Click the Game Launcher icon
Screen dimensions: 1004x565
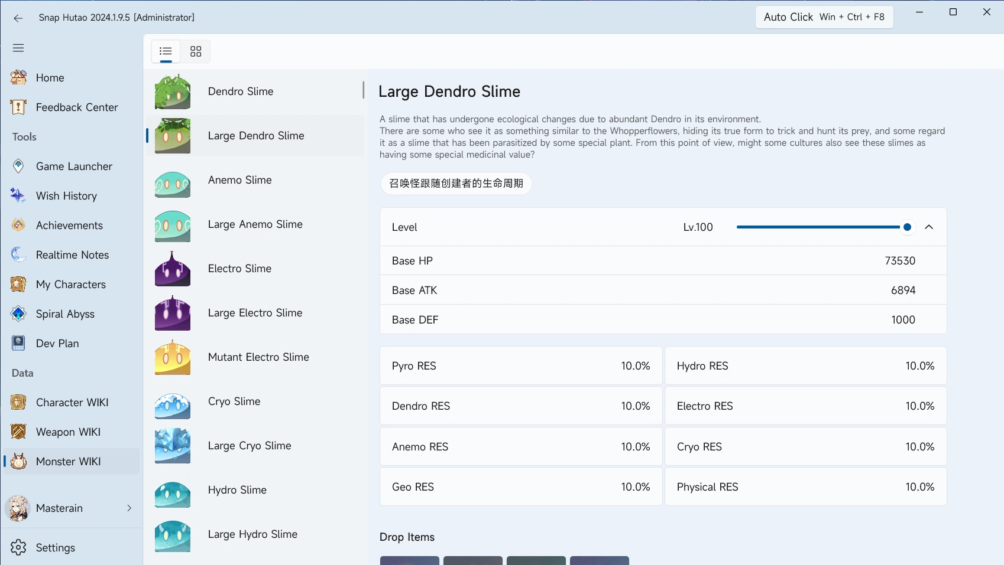18,166
